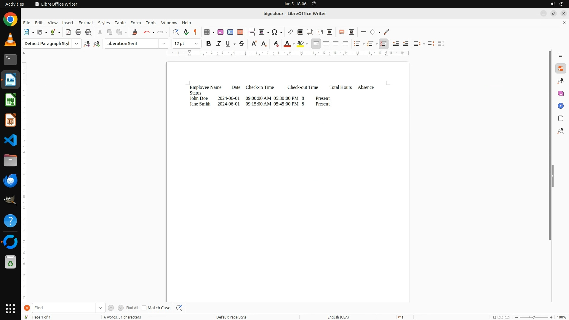569x320 pixels.
Task: Open the sidebar Gallery panel icon
Action: click(560, 93)
